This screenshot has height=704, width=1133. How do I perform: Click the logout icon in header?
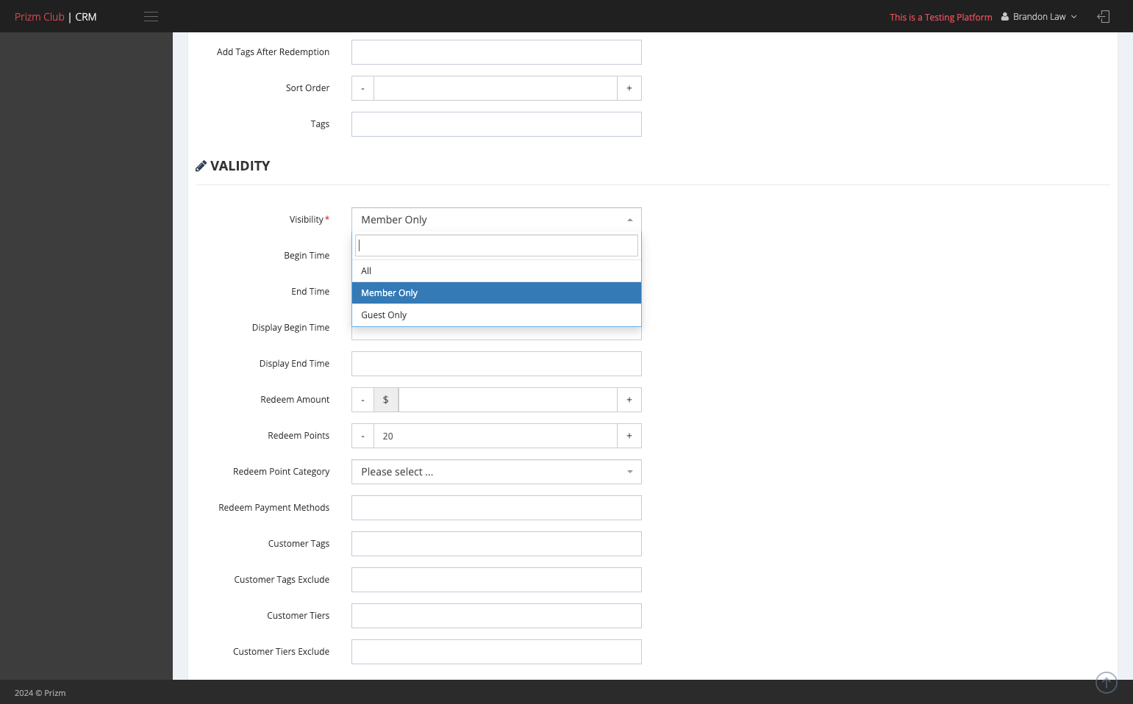click(x=1104, y=17)
